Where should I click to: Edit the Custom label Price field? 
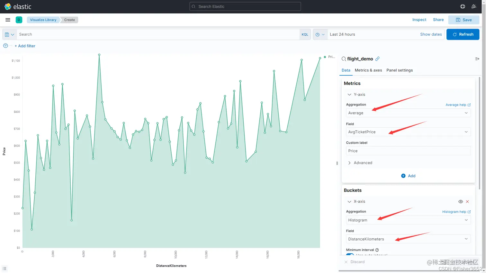coord(408,151)
